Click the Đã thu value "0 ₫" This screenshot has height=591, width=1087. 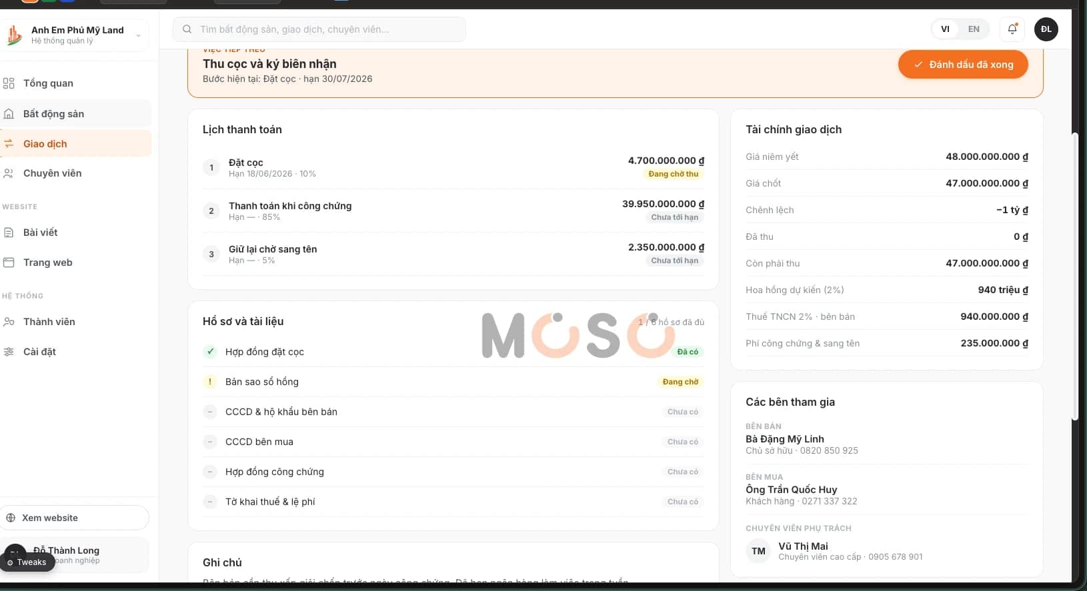coord(1021,237)
